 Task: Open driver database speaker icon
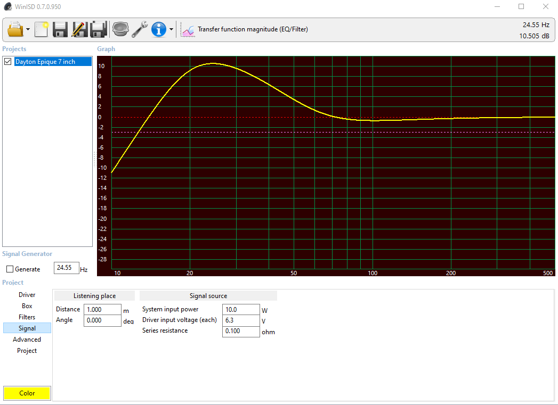120,29
